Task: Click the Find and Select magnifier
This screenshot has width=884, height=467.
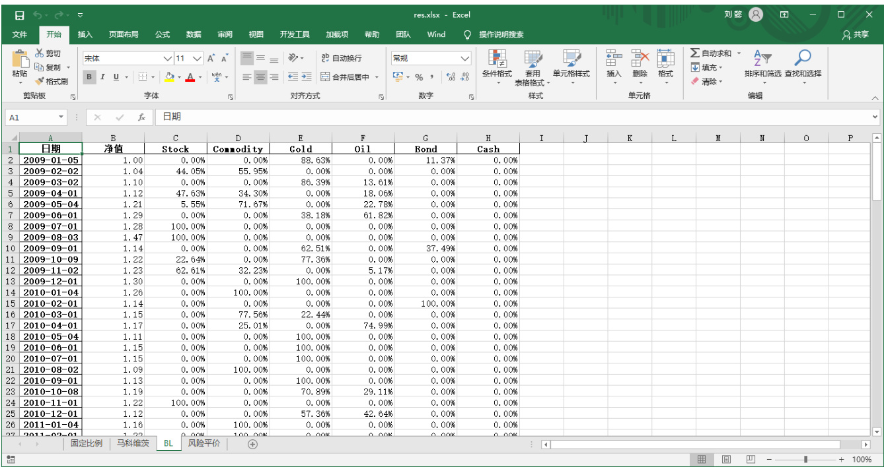Action: tap(803, 59)
